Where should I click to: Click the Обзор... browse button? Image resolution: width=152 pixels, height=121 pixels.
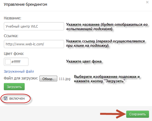coord(48,79)
